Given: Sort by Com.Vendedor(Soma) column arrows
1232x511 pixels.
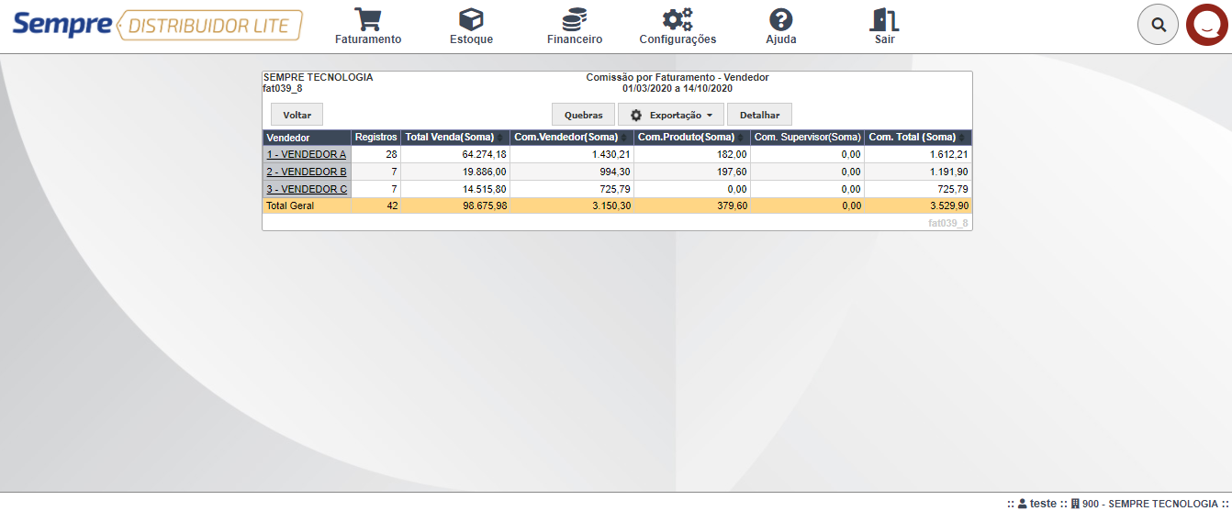Looking at the screenshot, I should pyautogui.click(x=624, y=138).
